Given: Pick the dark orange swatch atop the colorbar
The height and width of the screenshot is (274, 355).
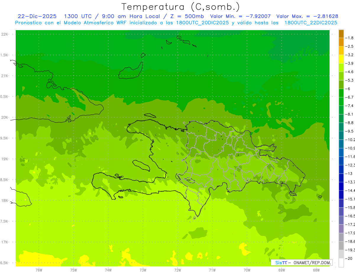Looking at the screenshot, I should click(341, 34).
